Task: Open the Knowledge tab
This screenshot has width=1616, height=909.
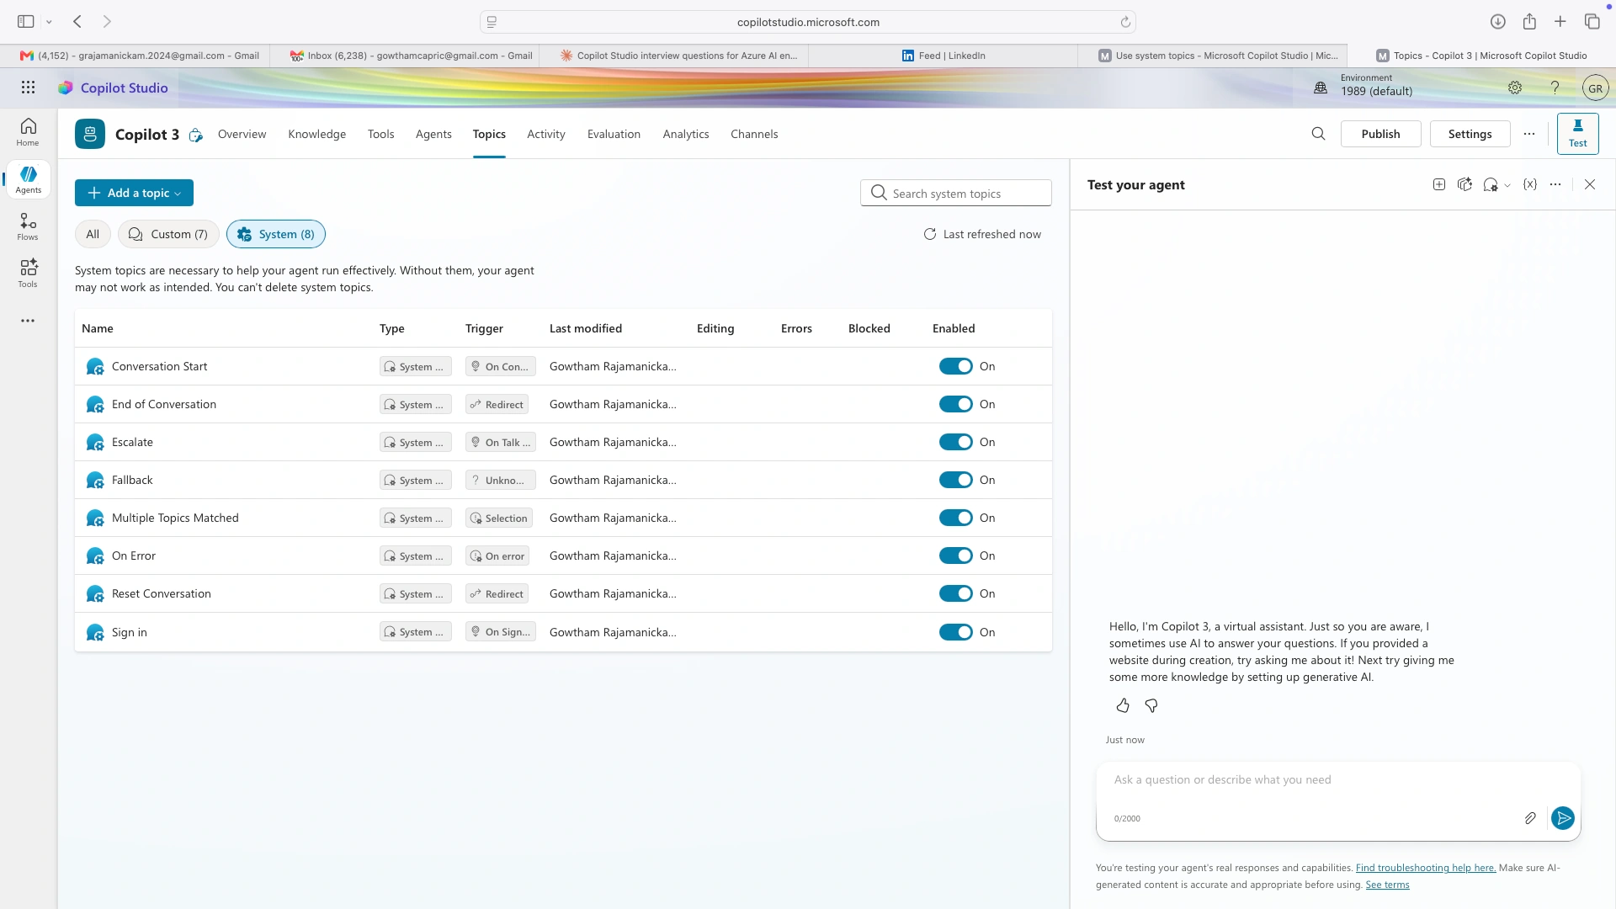Action: click(x=316, y=134)
